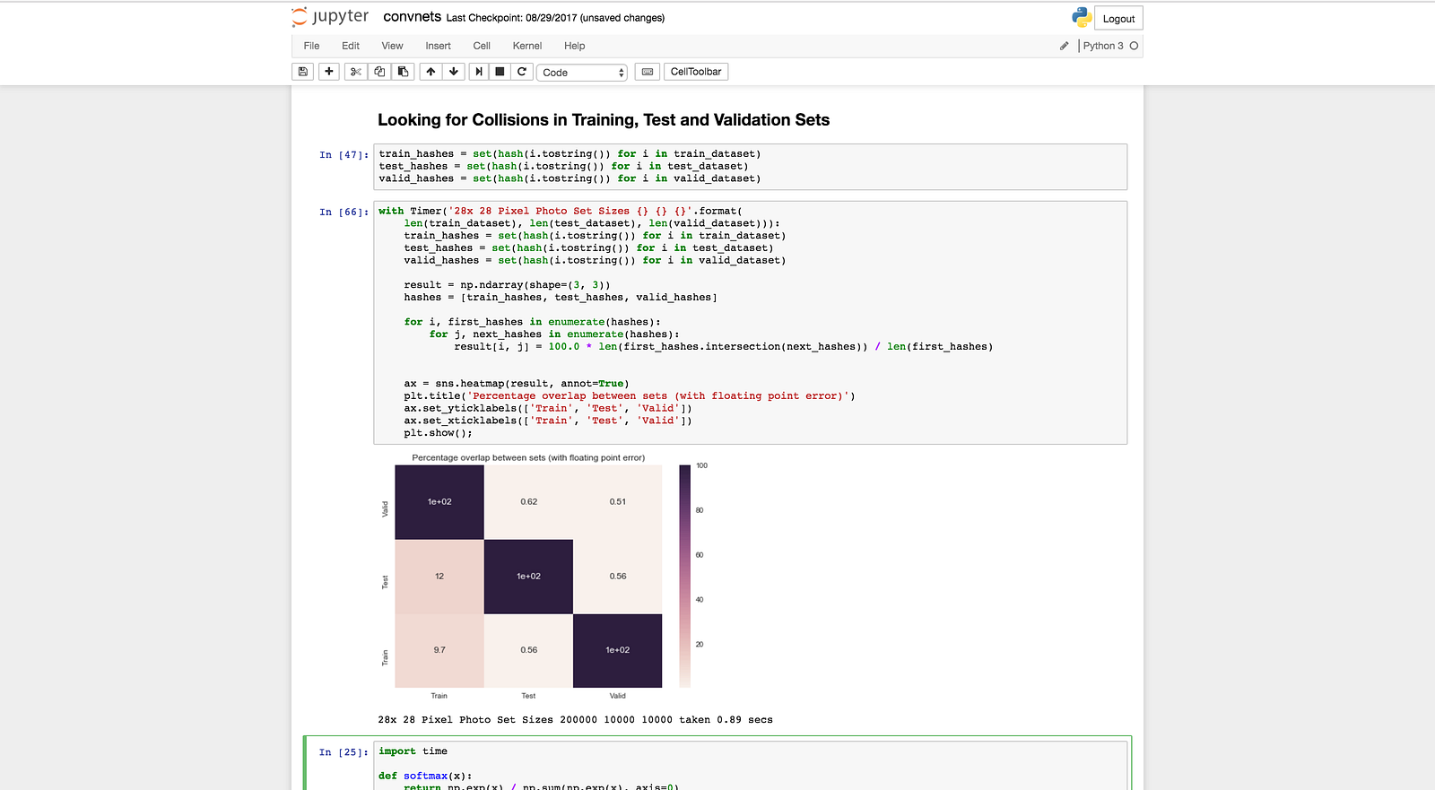Open the Code cell type dropdown
The width and height of the screenshot is (1435, 790).
582,73
